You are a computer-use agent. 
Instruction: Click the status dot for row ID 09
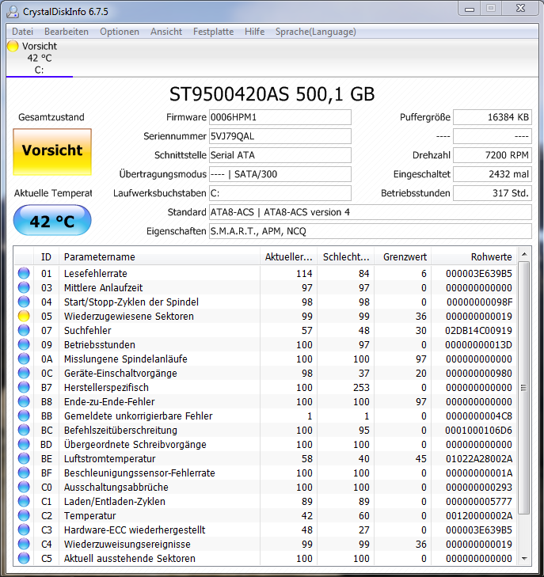tap(24, 344)
